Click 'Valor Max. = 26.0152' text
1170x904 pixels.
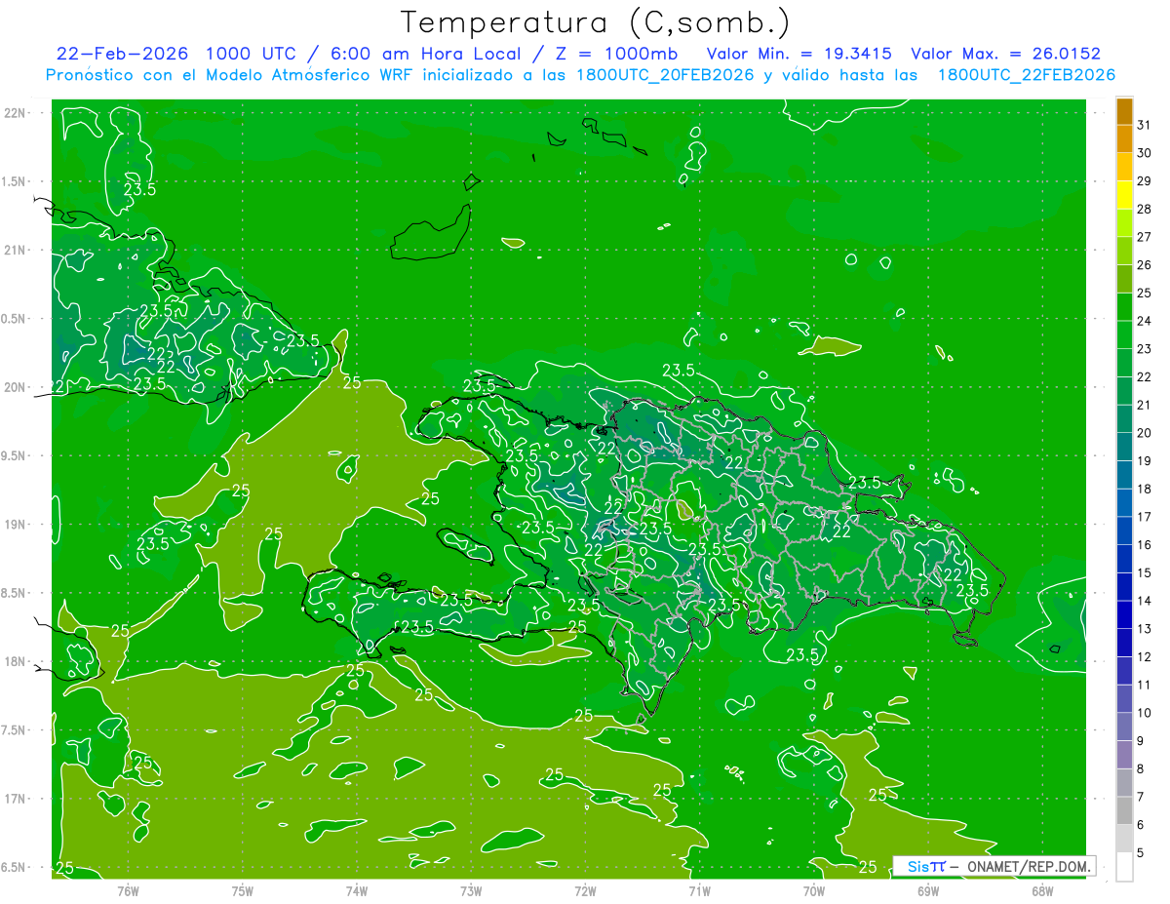click(x=1005, y=54)
